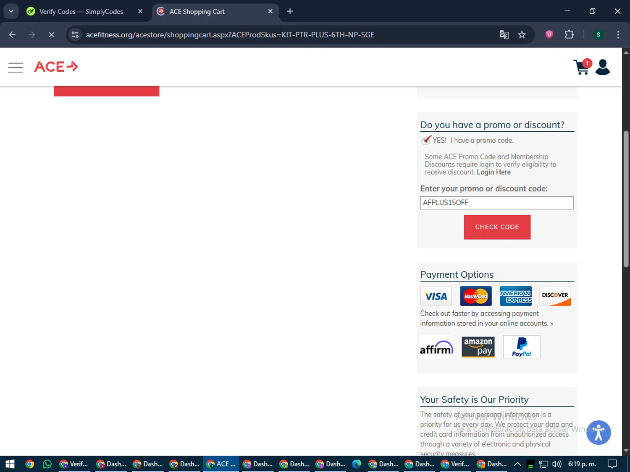
Task: Open the Chrome three-dot menu
Action: coord(618,35)
